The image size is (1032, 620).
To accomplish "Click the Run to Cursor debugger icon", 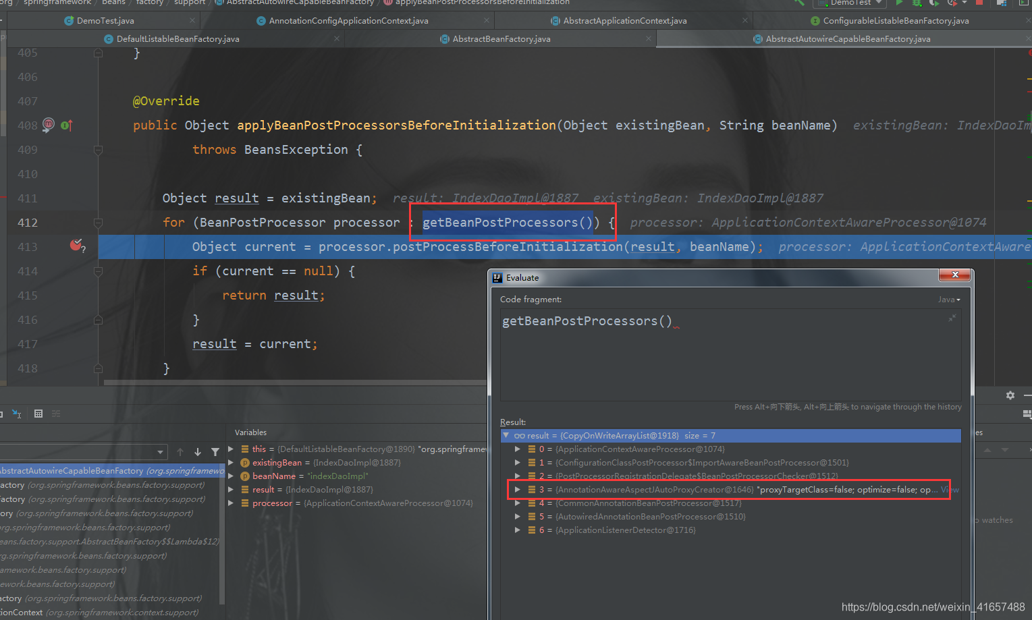I will [x=17, y=414].
